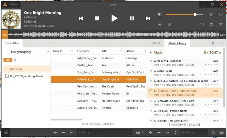Pause playback with the pause button

(x=132, y=19)
